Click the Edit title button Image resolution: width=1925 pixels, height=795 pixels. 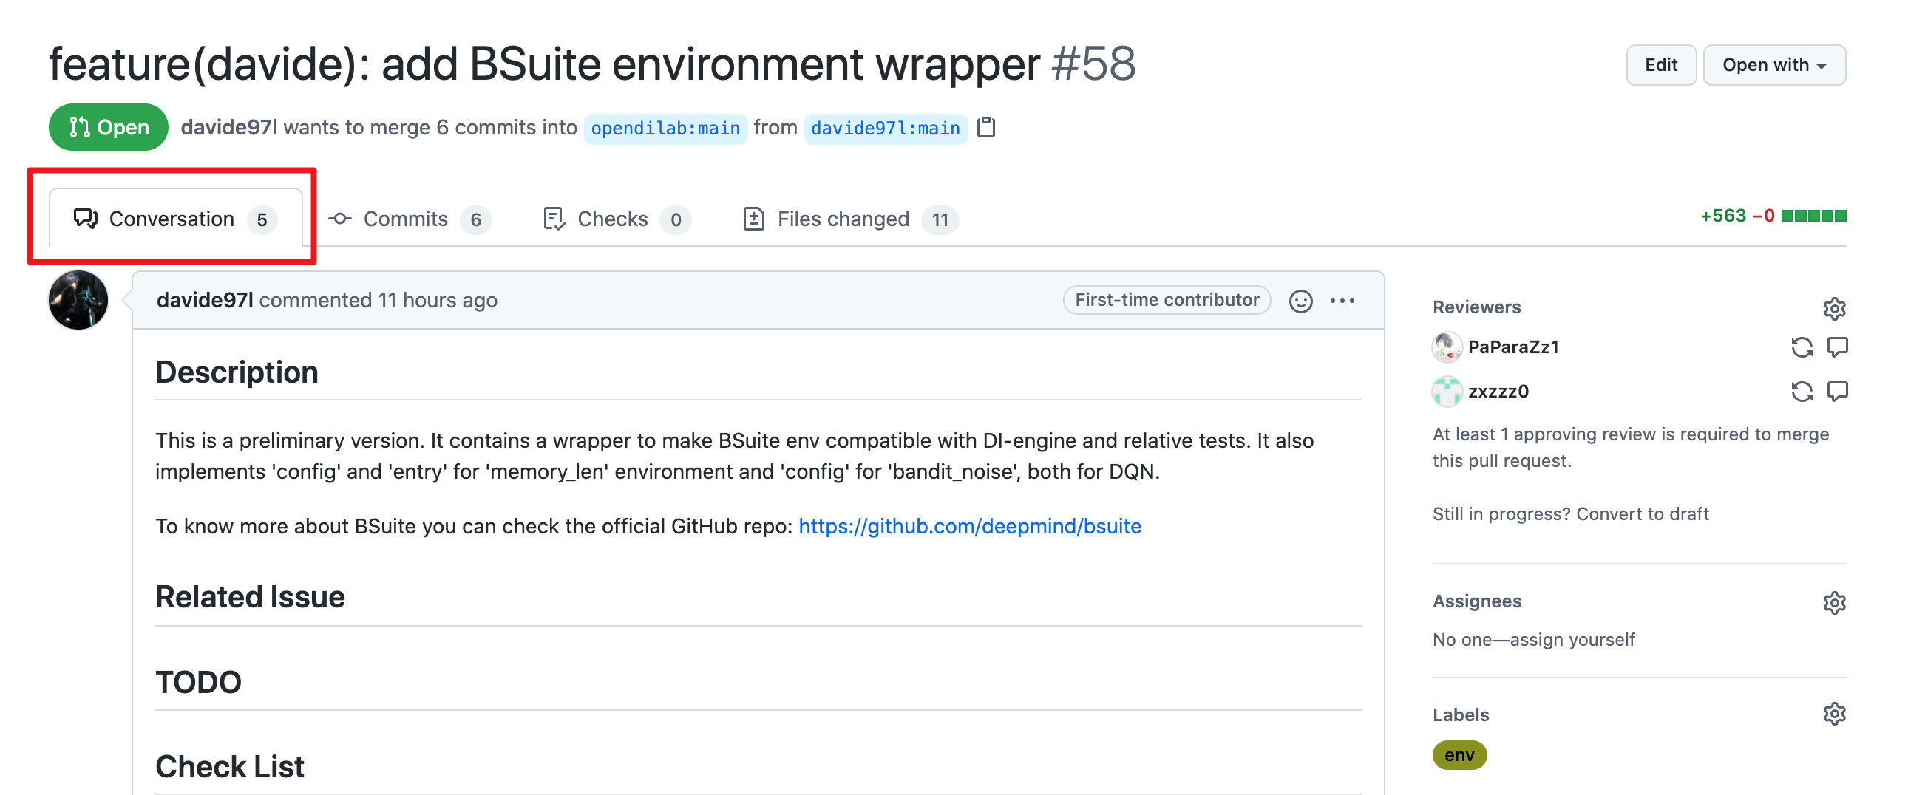1660,65
